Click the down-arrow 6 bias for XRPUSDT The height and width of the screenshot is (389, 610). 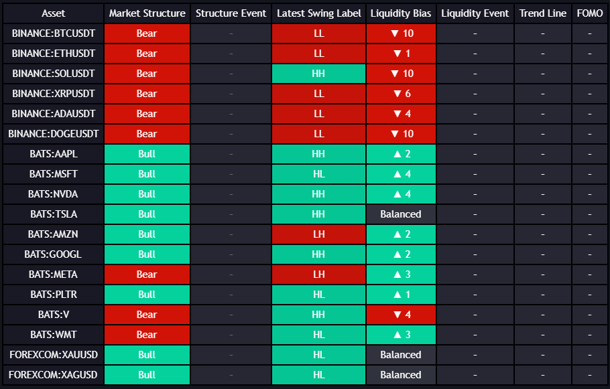click(401, 94)
